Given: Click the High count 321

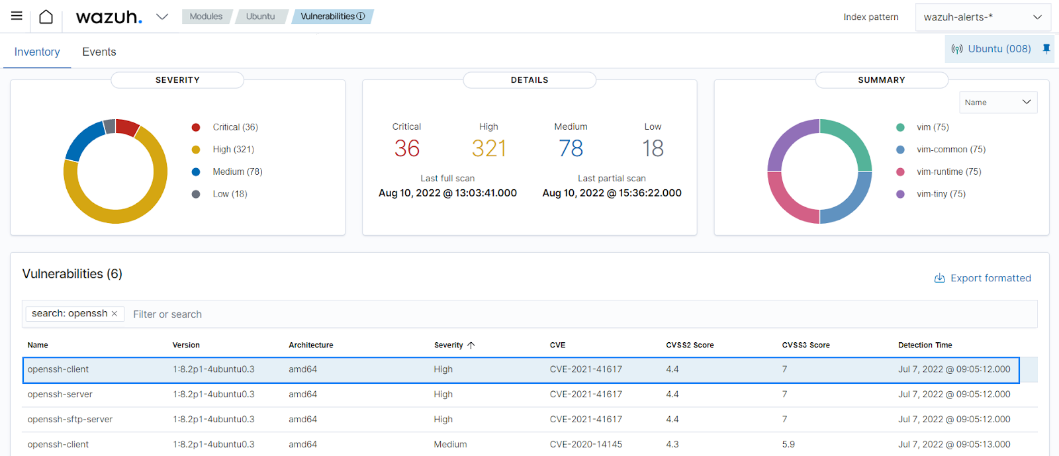Looking at the screenshot, I should [x=489, y=148].
